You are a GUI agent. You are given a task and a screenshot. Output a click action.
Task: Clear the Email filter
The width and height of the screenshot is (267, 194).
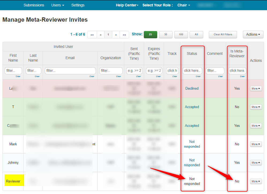[92, 77]
